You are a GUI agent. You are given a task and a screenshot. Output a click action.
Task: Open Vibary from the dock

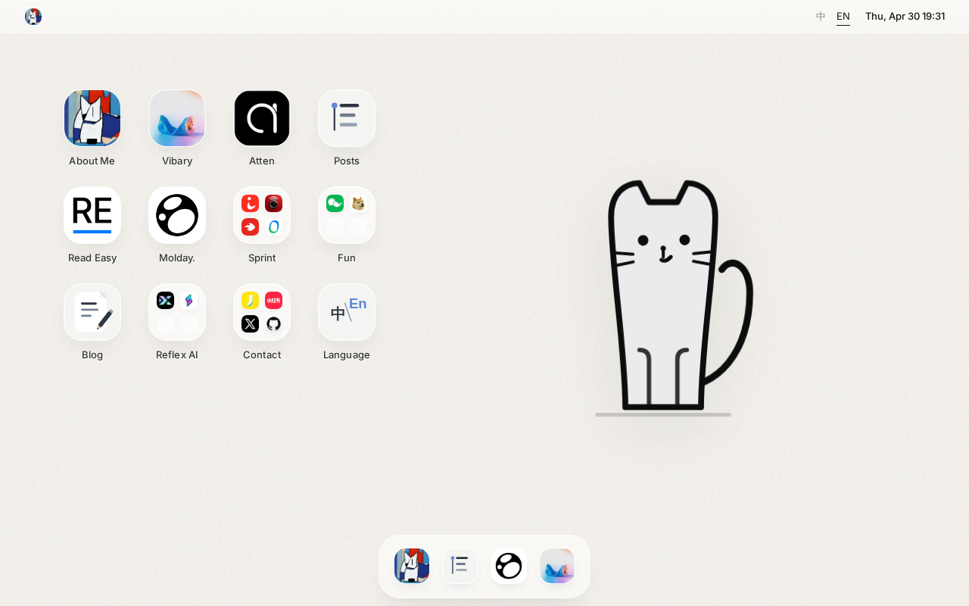coord(557,566)
